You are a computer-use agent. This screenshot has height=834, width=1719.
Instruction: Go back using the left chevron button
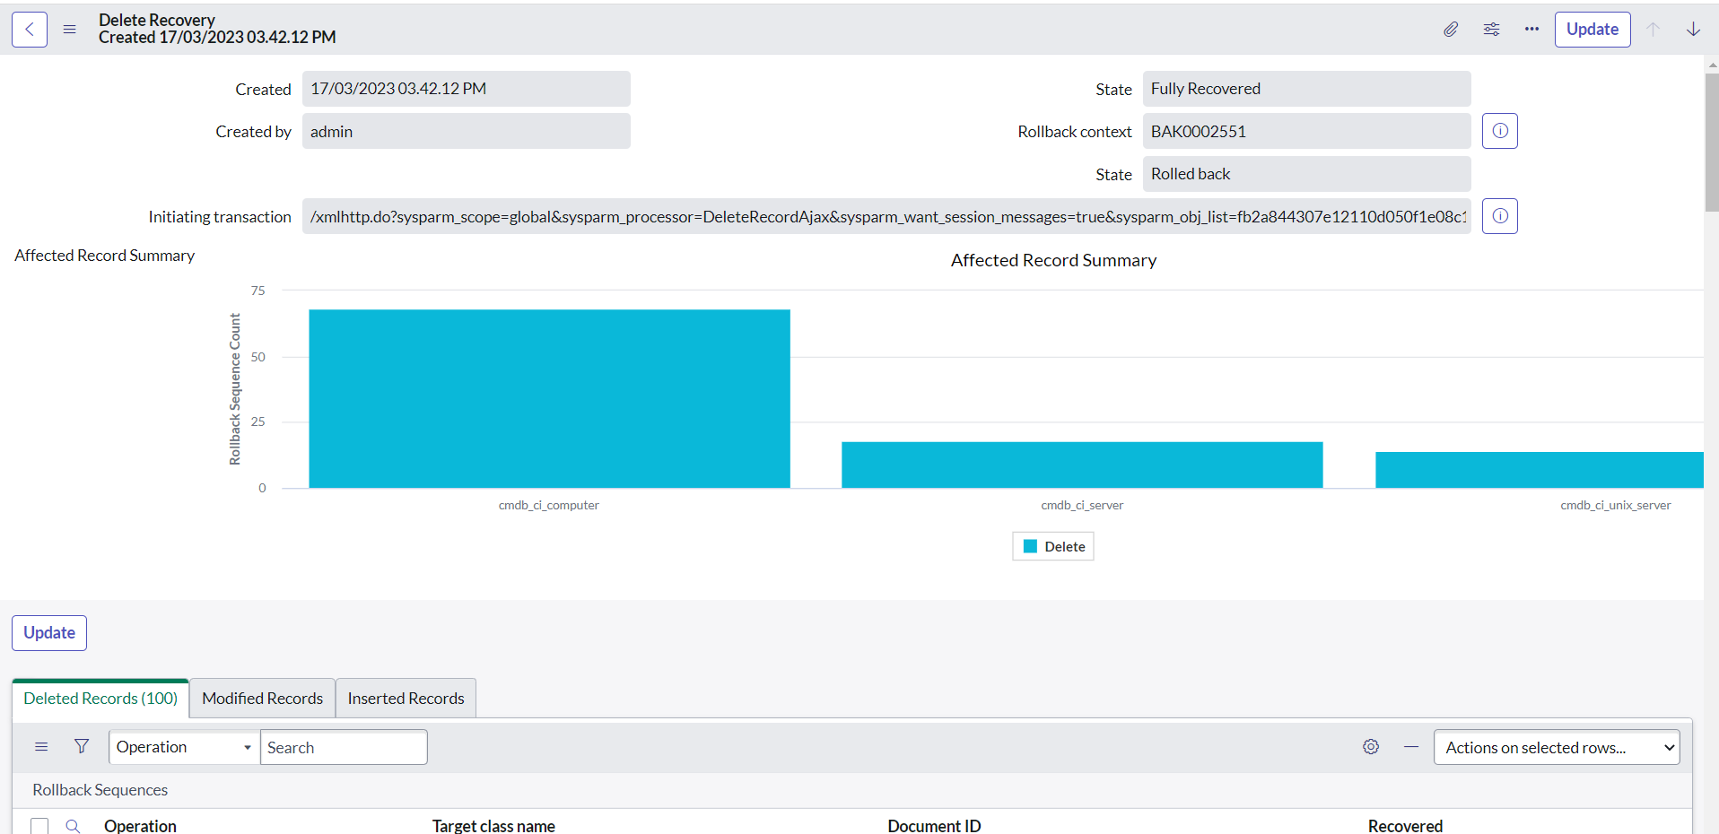(30, 30)
